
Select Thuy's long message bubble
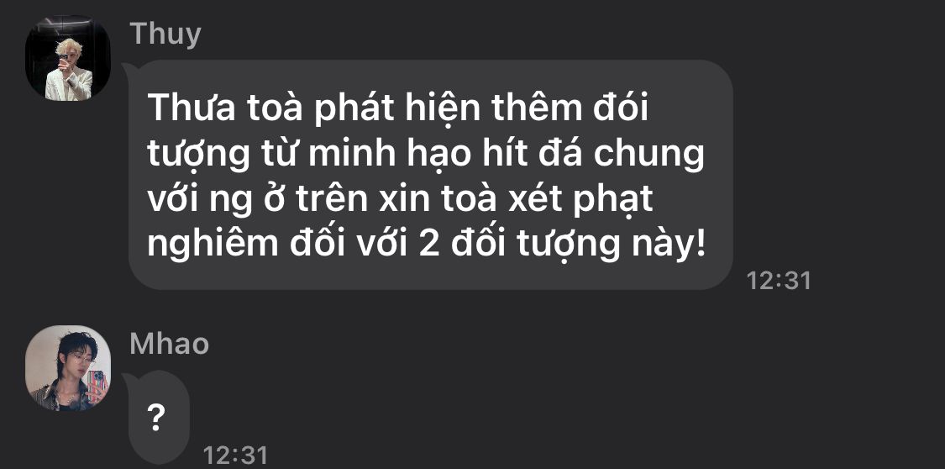[x=430, y=175]
